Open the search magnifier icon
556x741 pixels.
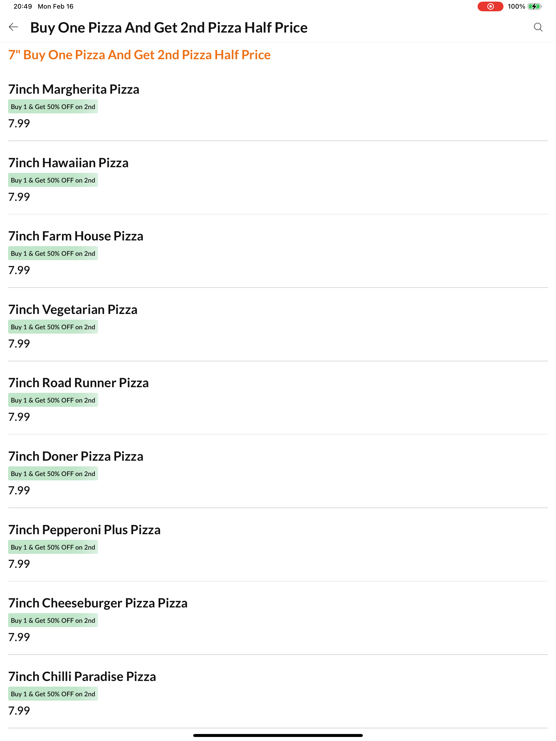(x=538, y=27)
